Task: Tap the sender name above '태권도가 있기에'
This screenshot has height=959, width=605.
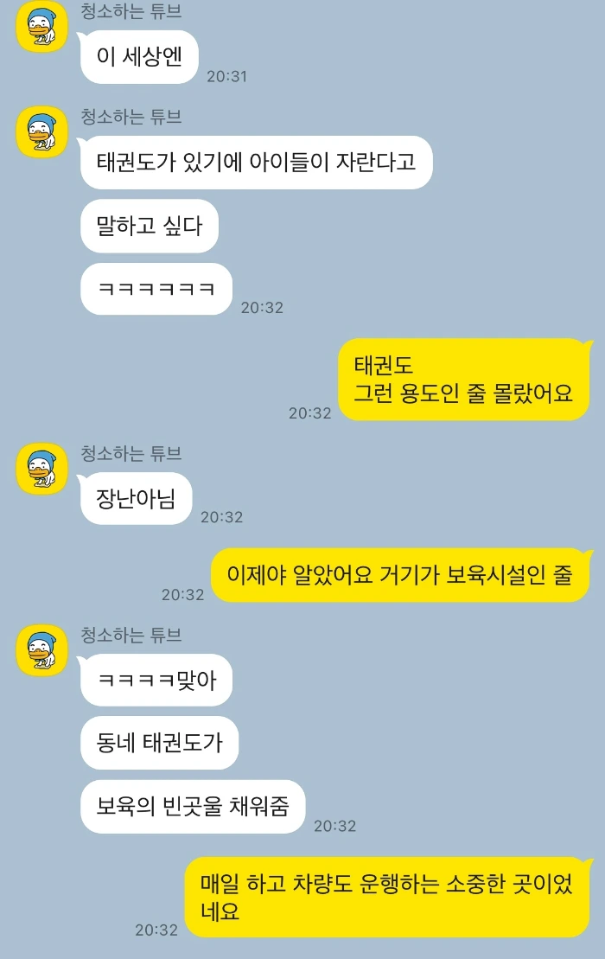Action: [131, 116]
